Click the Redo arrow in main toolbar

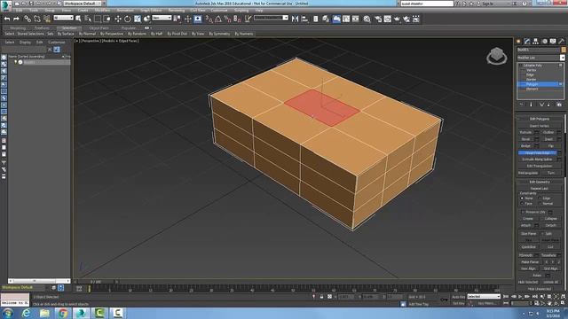16,19
